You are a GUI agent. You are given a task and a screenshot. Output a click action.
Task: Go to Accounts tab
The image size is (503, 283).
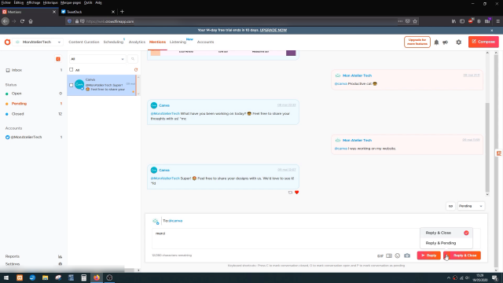(x=205, y=42)
